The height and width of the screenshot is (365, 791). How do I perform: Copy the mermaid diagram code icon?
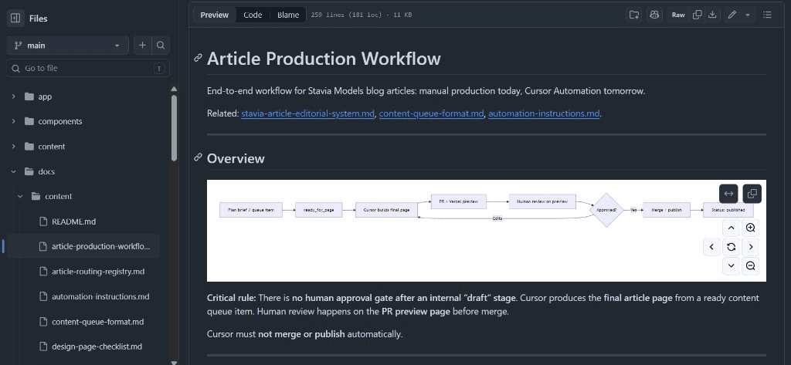(x=752, y=194)
